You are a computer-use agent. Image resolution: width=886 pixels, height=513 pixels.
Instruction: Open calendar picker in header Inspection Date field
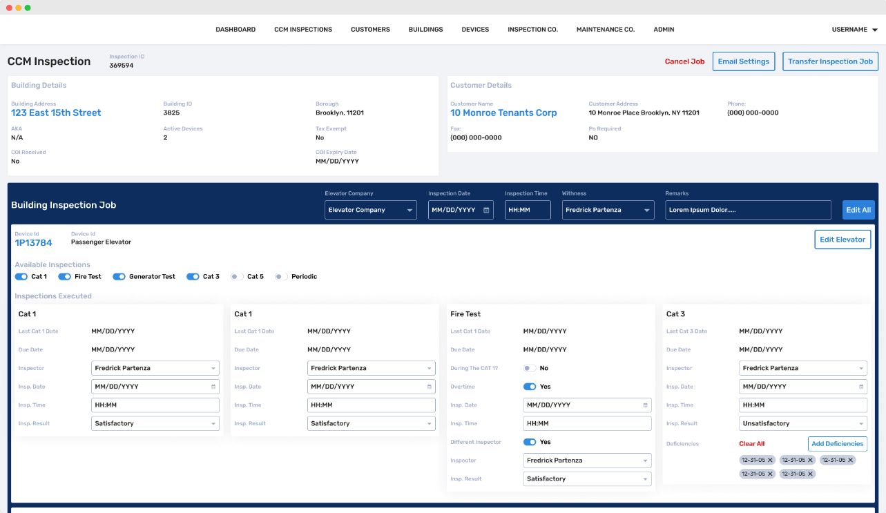486,210
